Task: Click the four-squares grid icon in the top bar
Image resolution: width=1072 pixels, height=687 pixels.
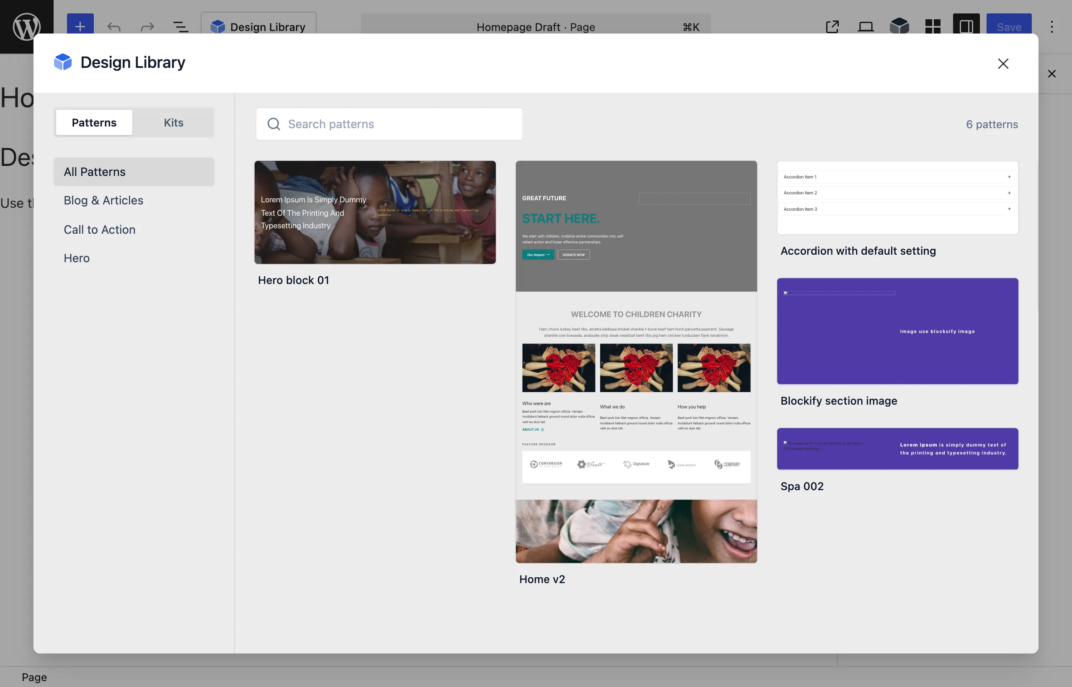Action: (x=933, y=27)
